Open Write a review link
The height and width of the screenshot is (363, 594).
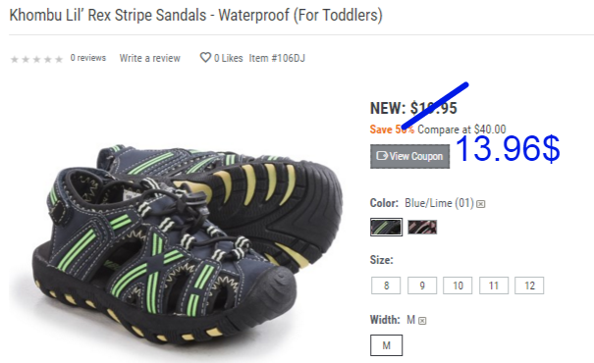tap(150, 58)
